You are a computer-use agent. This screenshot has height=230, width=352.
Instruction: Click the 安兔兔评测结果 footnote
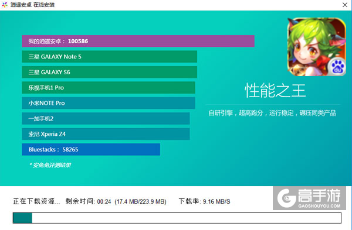(50, 165)
